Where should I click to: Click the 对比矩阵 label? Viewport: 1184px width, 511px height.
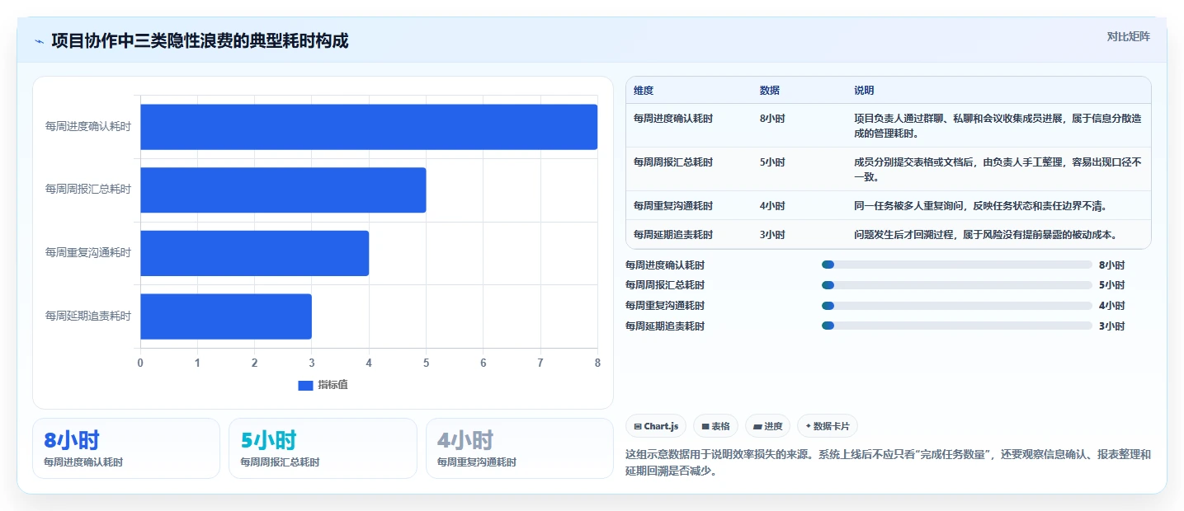(1128, 36)
